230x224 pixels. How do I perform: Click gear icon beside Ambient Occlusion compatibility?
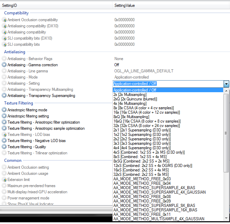click(x=4, y=20)
